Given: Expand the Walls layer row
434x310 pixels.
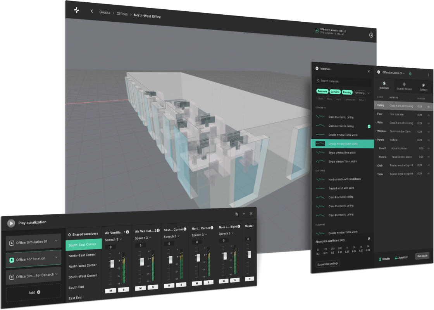Looking at the screenshot, I should (x=375, y=123).
